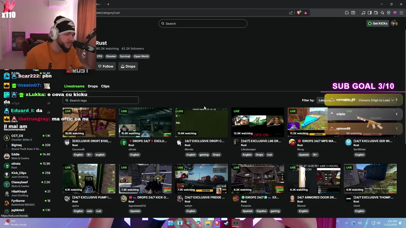Open Omni stream thumbnail 6.1K watching
The width and height of the screenshot is (406, 228).
click(370, 179)
